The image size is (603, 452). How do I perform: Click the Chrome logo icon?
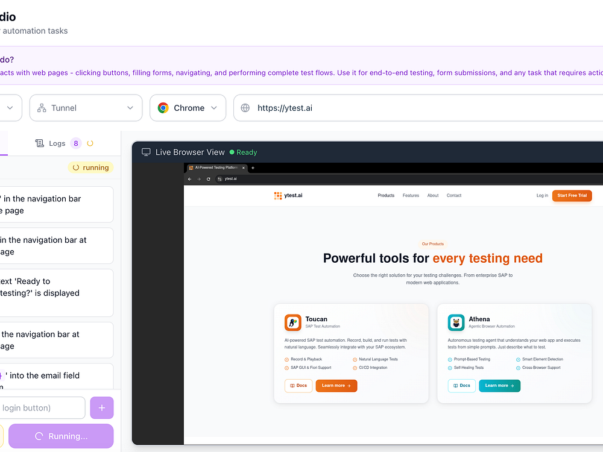point(163,108)
